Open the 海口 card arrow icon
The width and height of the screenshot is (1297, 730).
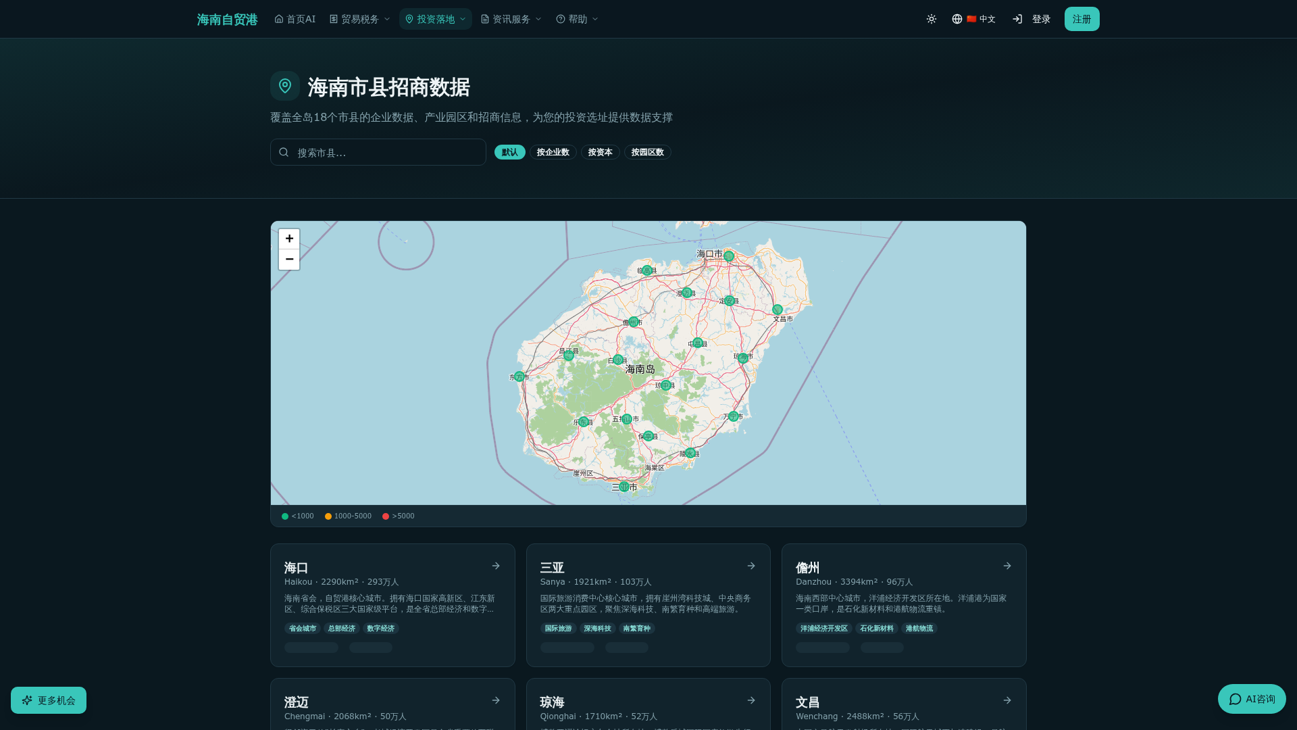pos(496,566)
